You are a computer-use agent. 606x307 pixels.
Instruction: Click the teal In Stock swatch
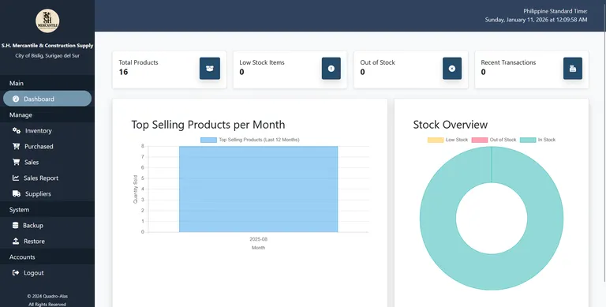(x=528, y=140)
